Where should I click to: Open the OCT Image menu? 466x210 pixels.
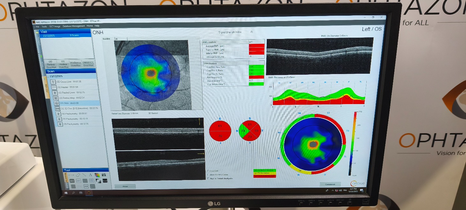(x=55, y=26)
